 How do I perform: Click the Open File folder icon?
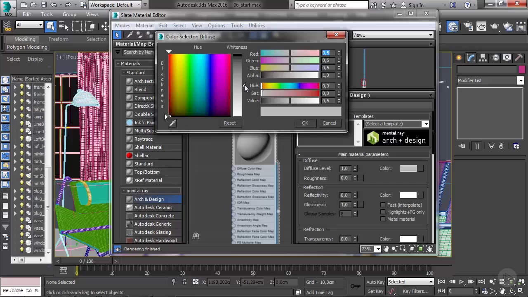pos(34,5)
